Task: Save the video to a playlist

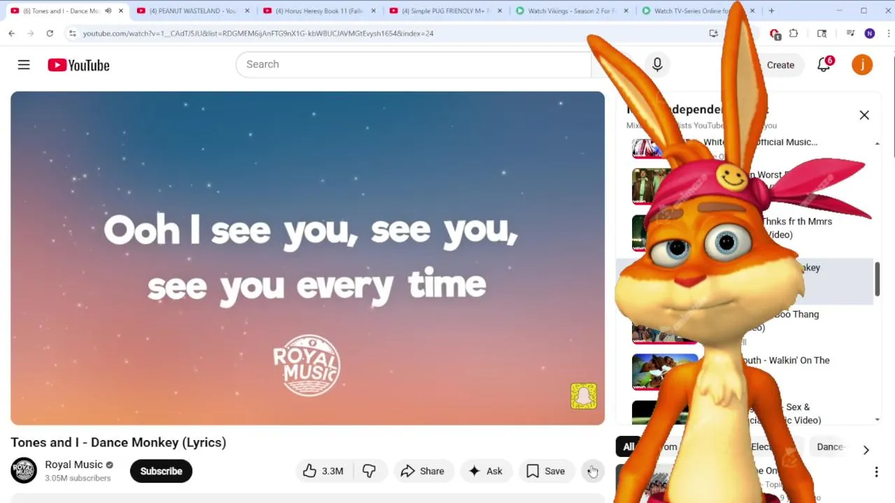Action: (x=545, y=471)
